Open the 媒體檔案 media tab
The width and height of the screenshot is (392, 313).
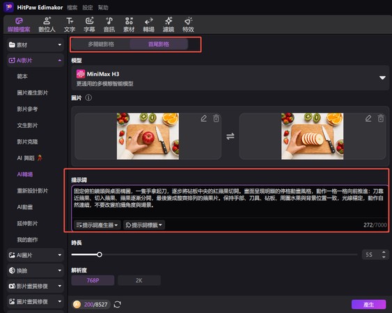[x=19, y=25]
